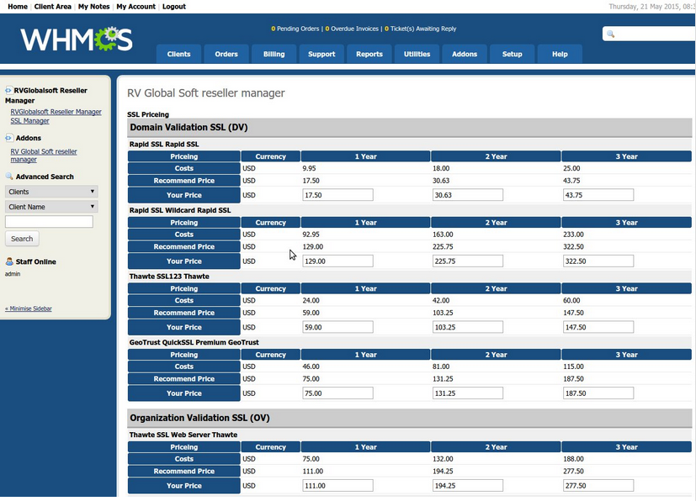Click the WHMCS logo
696x501 pixels.
coord(77,39)
